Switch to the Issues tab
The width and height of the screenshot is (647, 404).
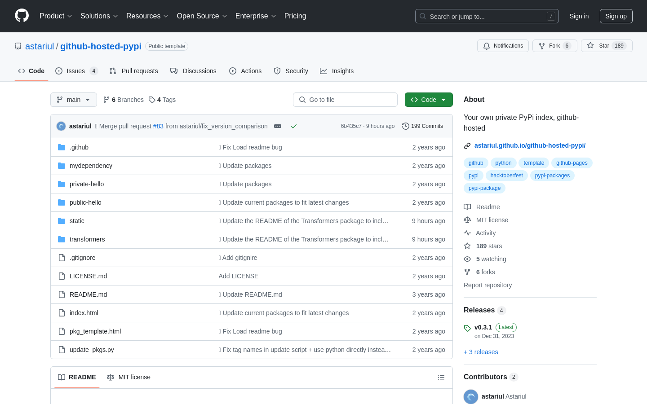pos(76,71)
